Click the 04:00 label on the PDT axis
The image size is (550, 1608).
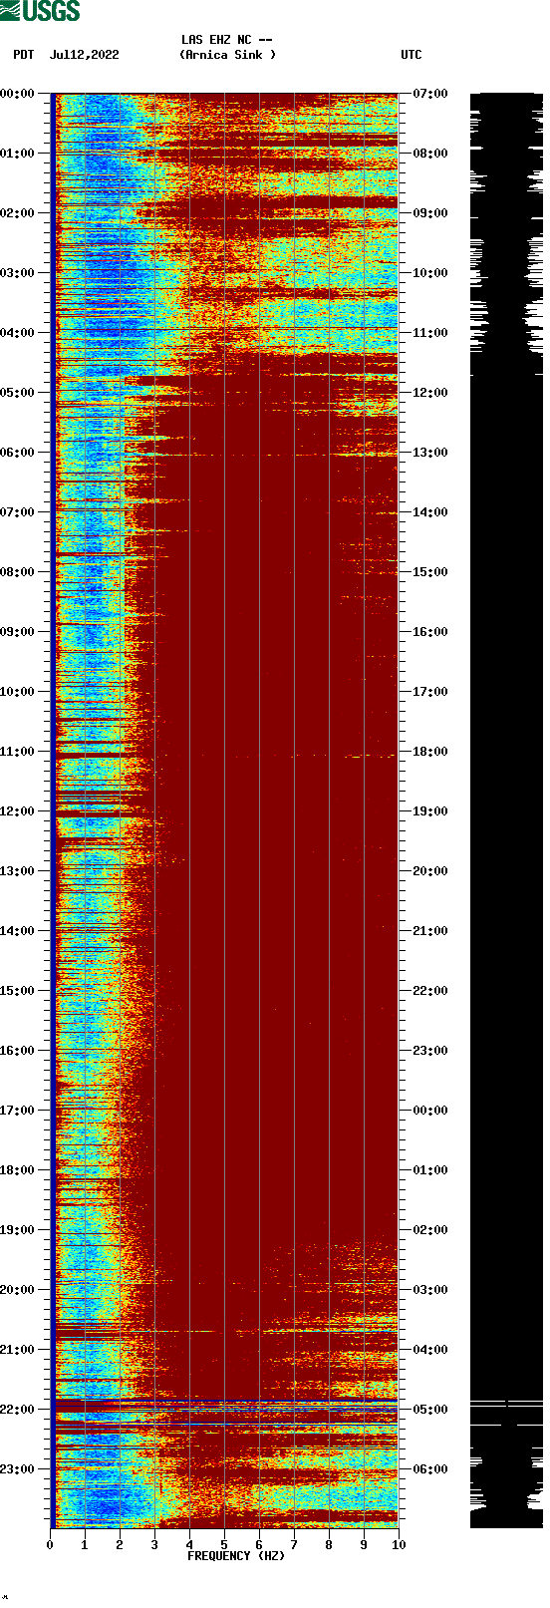click(18, 333)
